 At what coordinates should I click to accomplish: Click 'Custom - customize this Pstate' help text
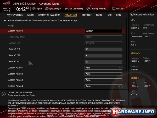pos(21,95)
